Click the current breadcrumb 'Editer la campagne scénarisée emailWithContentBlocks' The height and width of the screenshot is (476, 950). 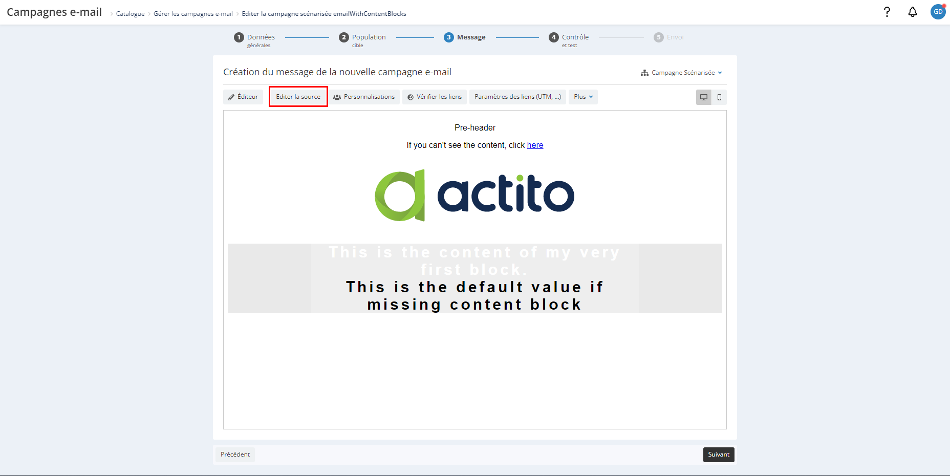pos(324,14)
